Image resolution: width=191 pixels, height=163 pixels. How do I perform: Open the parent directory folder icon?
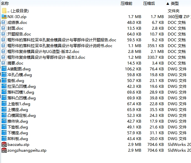4,11
